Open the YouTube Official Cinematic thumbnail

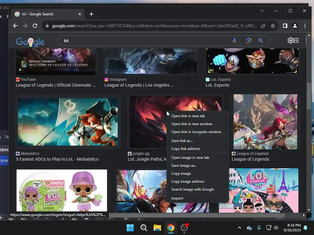[x=56, y=62]
